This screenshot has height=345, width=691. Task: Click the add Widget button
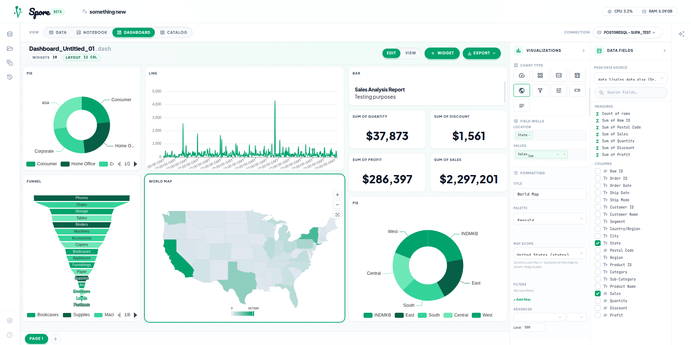pos(442,53)
